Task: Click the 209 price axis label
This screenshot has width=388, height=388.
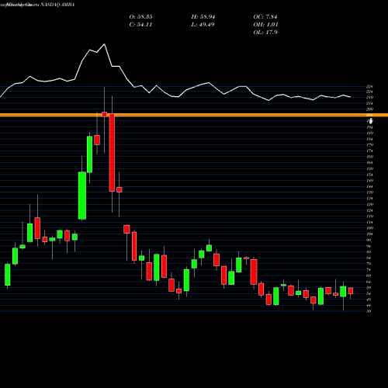Action: coord(369,109)
